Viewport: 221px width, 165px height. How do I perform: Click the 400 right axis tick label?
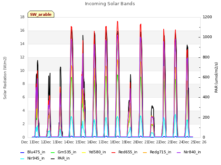click(x=206, y=97)
